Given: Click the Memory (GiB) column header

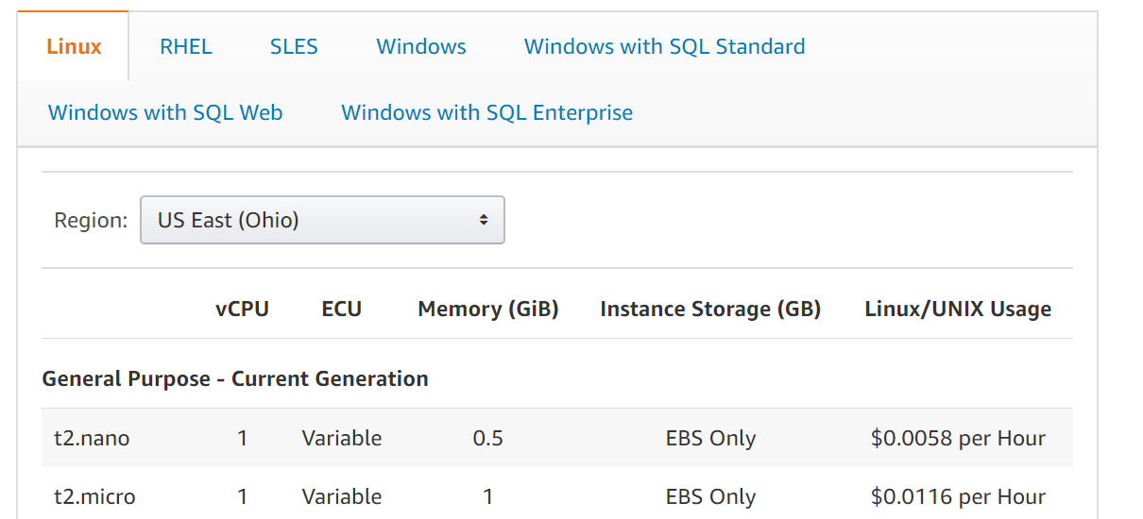Looking at the screenshot, I should [488, 309].
